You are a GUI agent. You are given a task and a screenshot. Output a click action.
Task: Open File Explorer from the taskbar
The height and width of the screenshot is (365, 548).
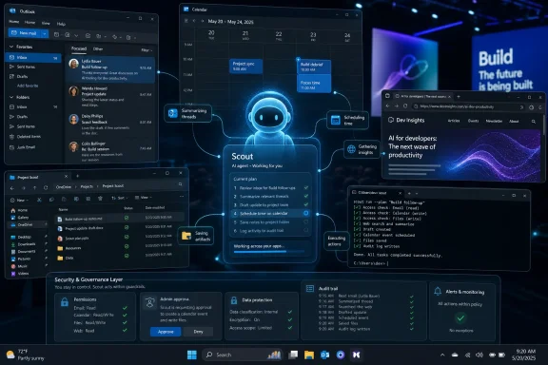[309, 355]
